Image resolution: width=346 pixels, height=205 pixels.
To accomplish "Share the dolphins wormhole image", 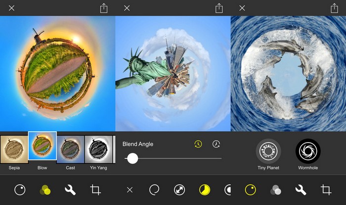I will point(334,8).
